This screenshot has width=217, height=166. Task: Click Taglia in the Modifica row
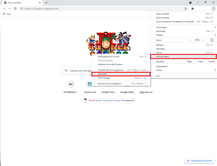pyautogui.click(x=189, y=62)
